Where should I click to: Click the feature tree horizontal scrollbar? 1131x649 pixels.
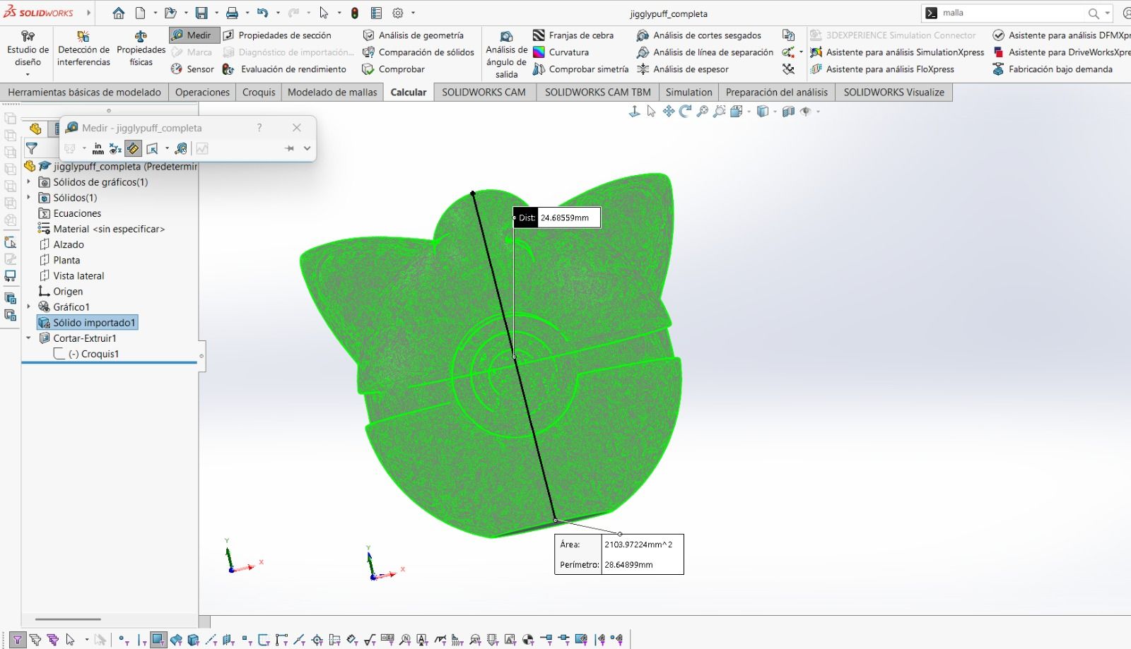coord(69,619)
